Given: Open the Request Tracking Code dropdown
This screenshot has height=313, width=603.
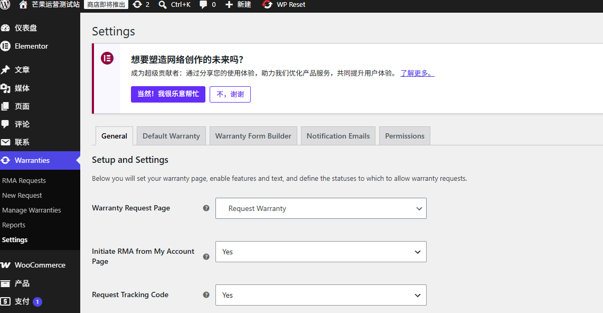Looking at the screenshot, I should point(321,295).
